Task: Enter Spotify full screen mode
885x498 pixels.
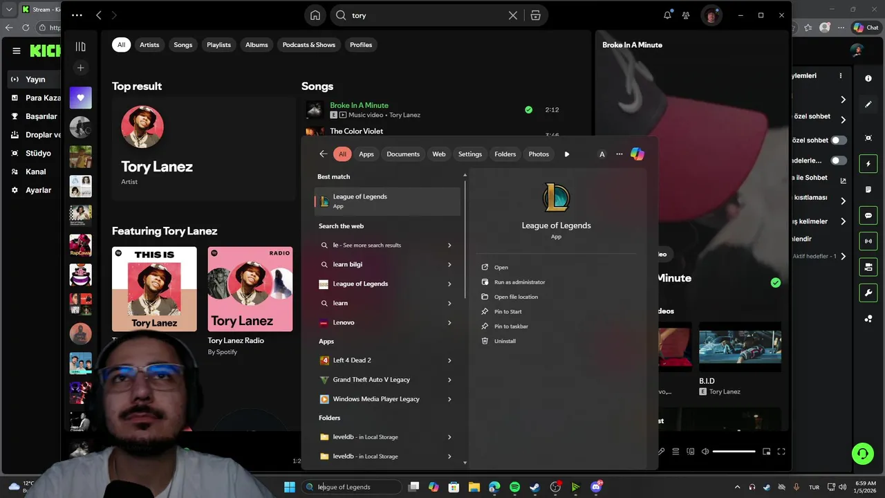Action: click(x=781, y=452)
